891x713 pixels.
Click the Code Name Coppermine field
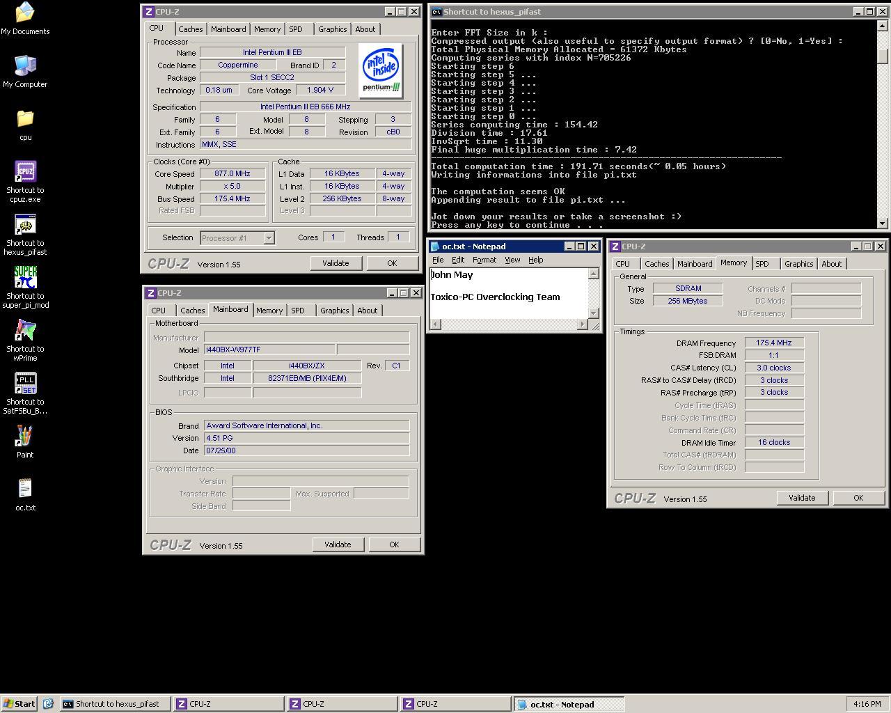[x=238, y=65]
